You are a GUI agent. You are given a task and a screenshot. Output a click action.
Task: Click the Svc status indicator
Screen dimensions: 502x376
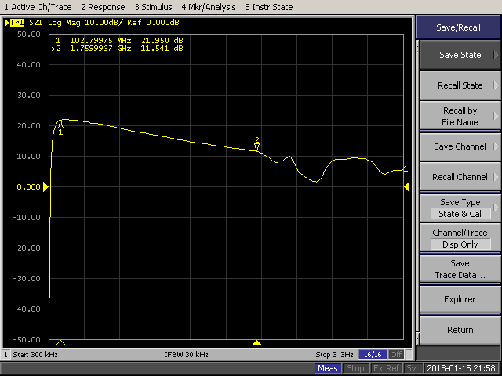pyautogui.click(x=413, y=368)
